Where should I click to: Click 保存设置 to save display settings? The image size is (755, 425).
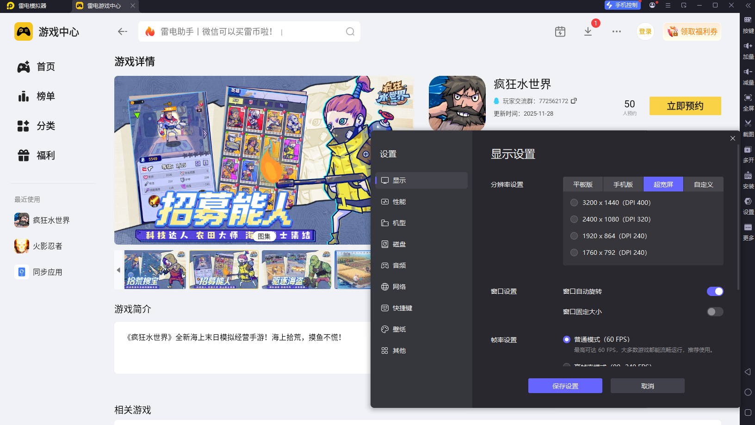click(x=565, y=386)
